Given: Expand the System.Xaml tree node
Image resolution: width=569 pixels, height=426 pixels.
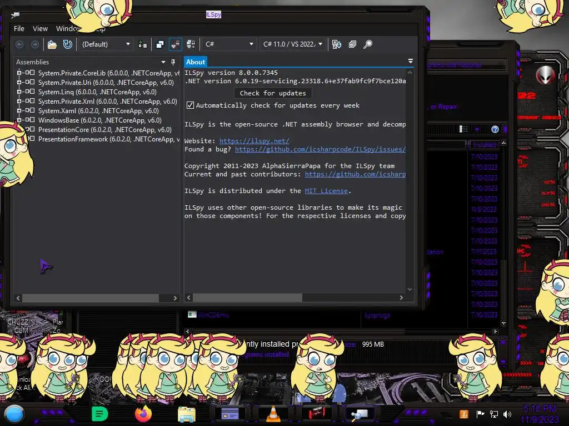Looking at the screenshot, I should 19,110.
